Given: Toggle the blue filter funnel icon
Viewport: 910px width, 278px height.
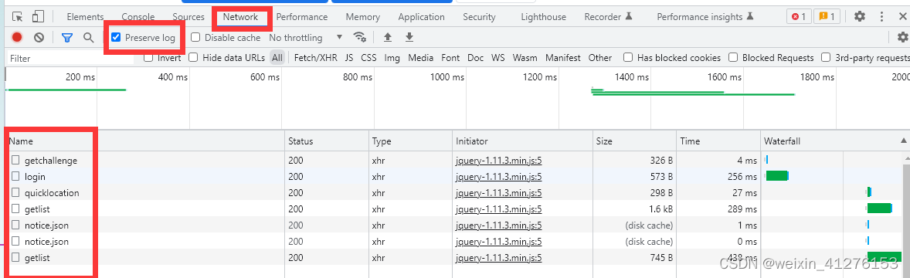Looking at the screenshot, I should click(x=67, y=38).
